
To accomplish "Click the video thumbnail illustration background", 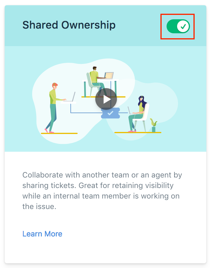I will (x=105, y=99).
